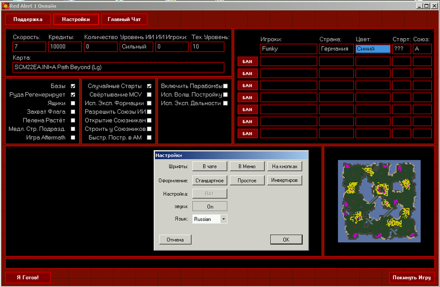Select the Простое theme button
The width and height of the screenshot is (440, 287).
click(x=247, y=181)
